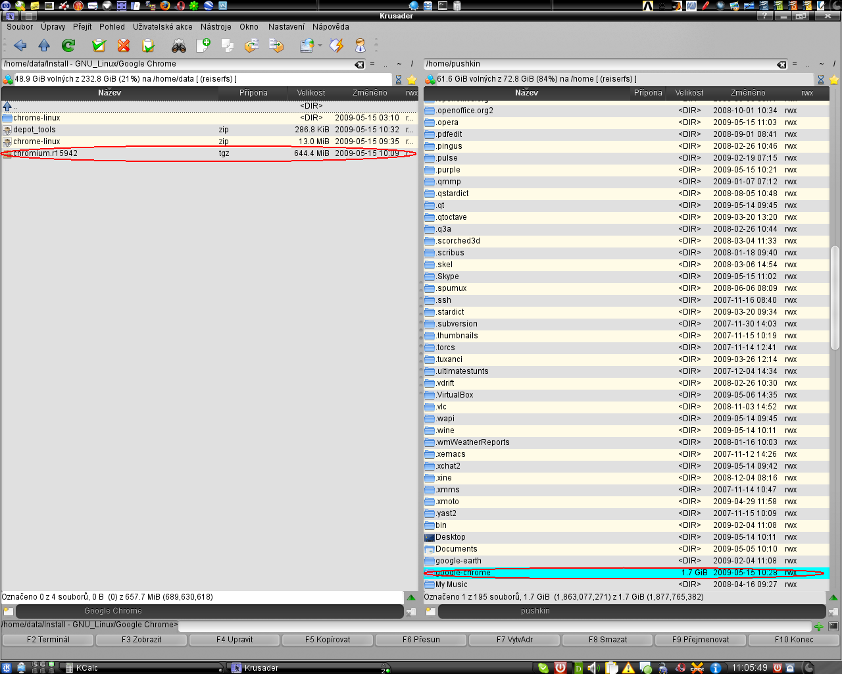Reload the panel with green refresh icon
This screenshot has width=842, height=674.
[x=68, y=45]
